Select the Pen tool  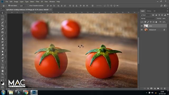click(x=2, y=58)
